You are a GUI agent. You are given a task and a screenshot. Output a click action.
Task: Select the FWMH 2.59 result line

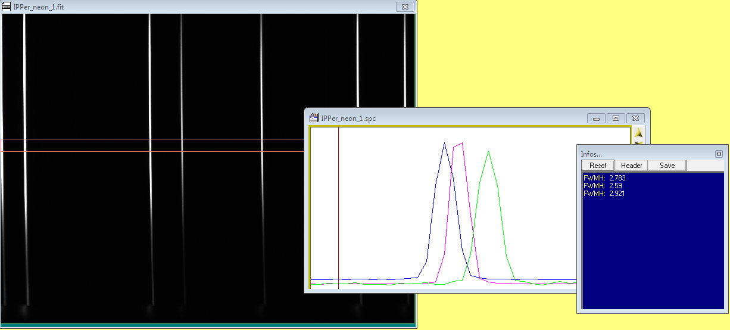tap(603, 186)
